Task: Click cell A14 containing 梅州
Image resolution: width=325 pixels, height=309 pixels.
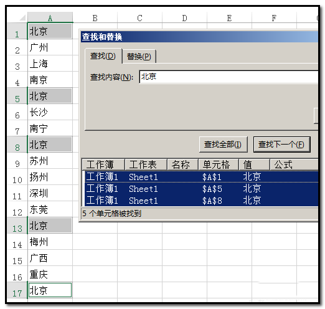Action: click(x=50, y=242)
